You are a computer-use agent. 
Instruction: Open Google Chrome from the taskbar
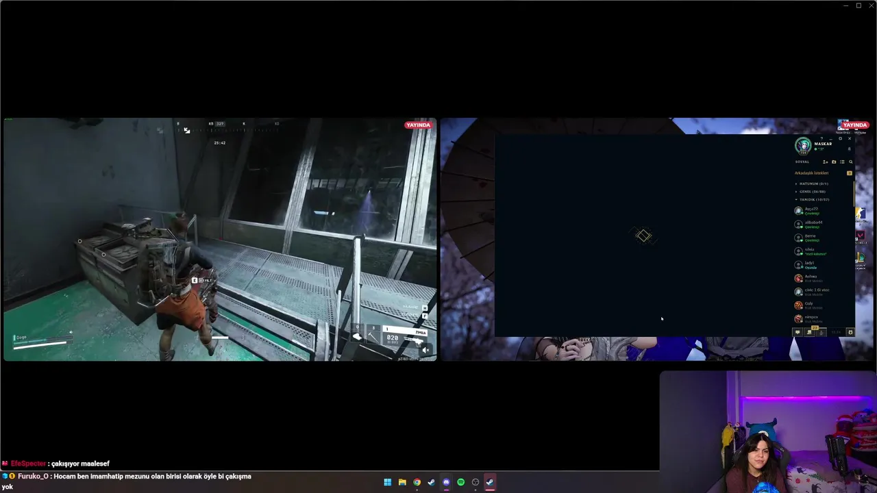(417, 482)
